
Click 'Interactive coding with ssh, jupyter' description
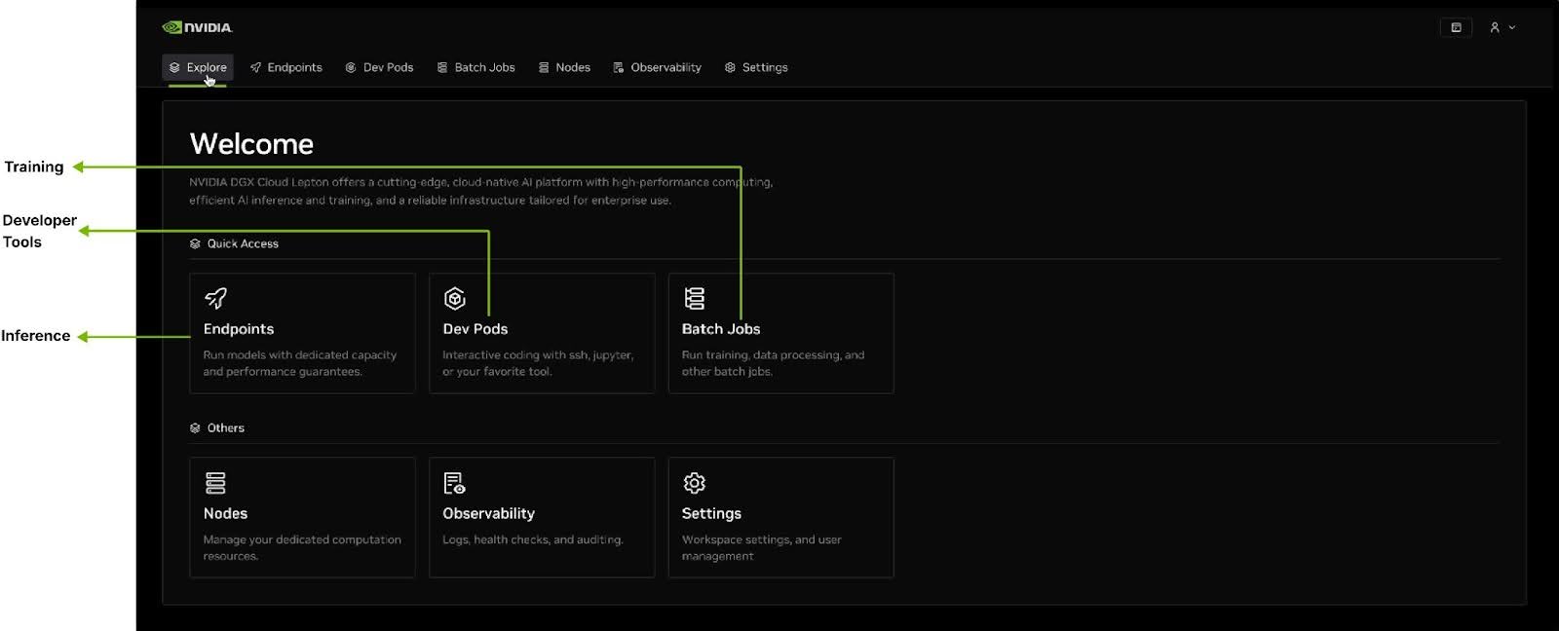[x=538, y=363]
